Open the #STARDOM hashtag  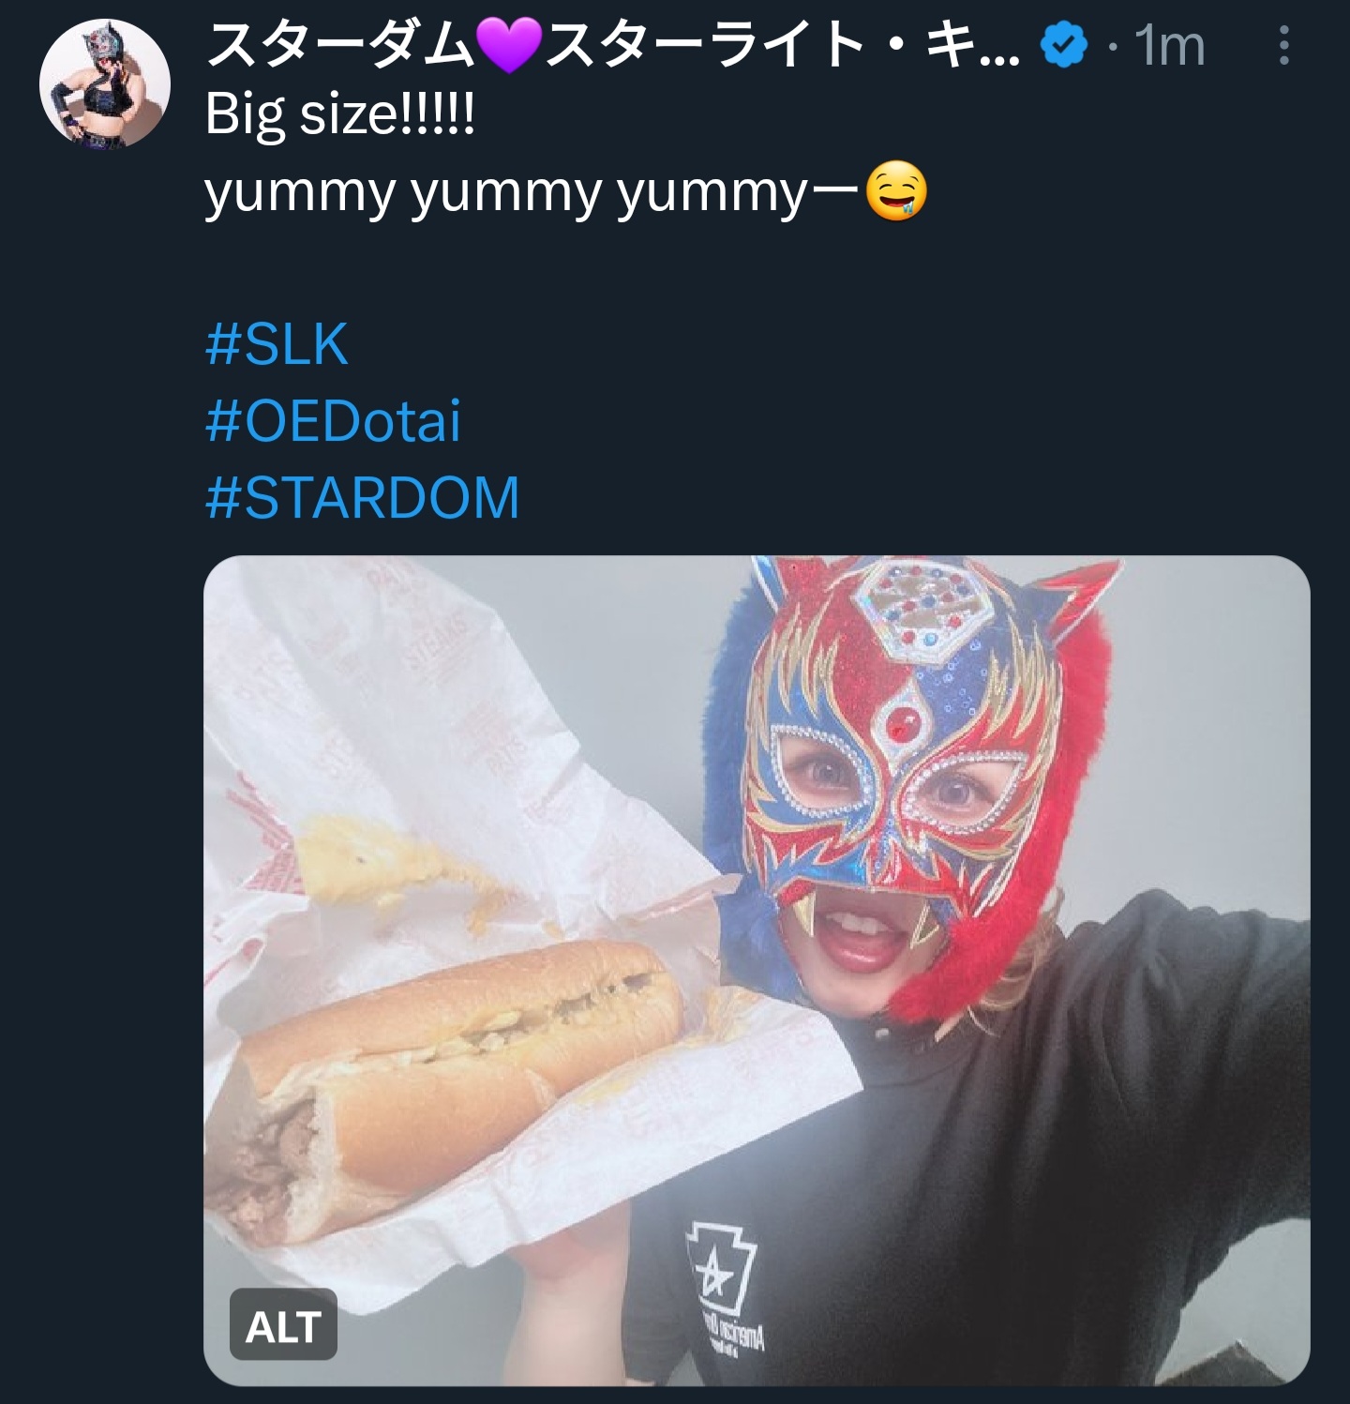362,497
